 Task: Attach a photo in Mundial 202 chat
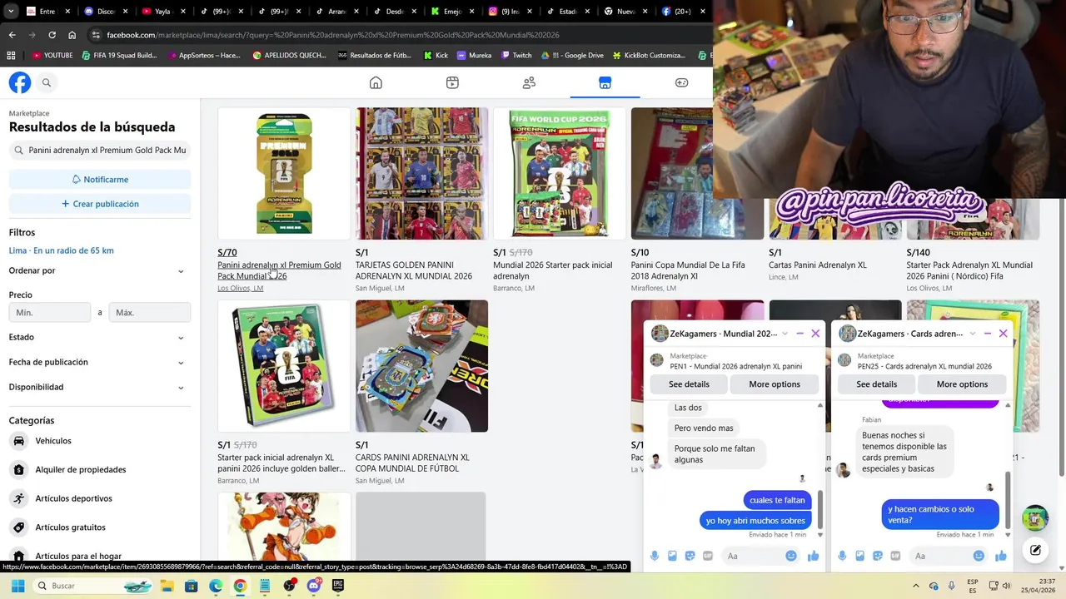[x=672, y=556]
